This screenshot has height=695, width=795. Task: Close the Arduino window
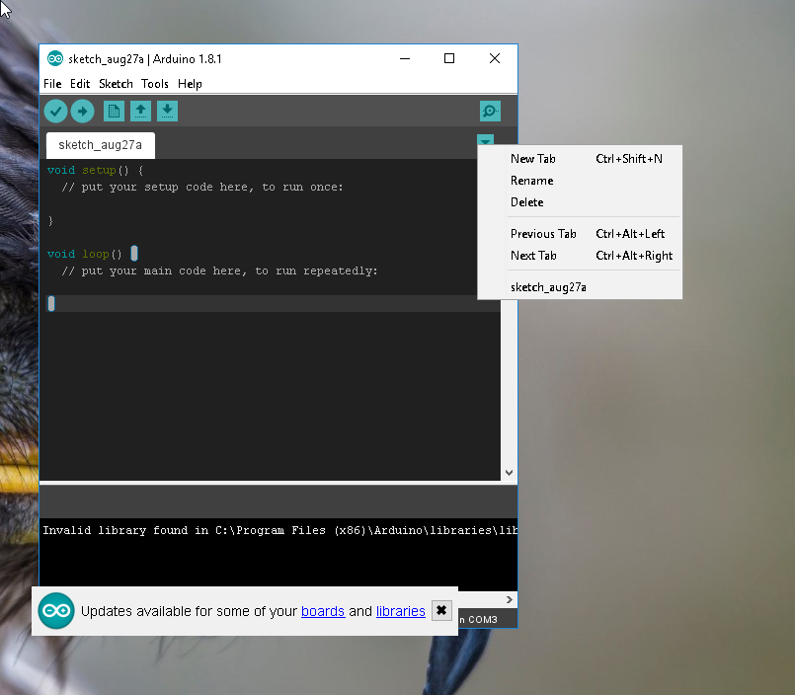pyautogui.click(x=495, y=59)
